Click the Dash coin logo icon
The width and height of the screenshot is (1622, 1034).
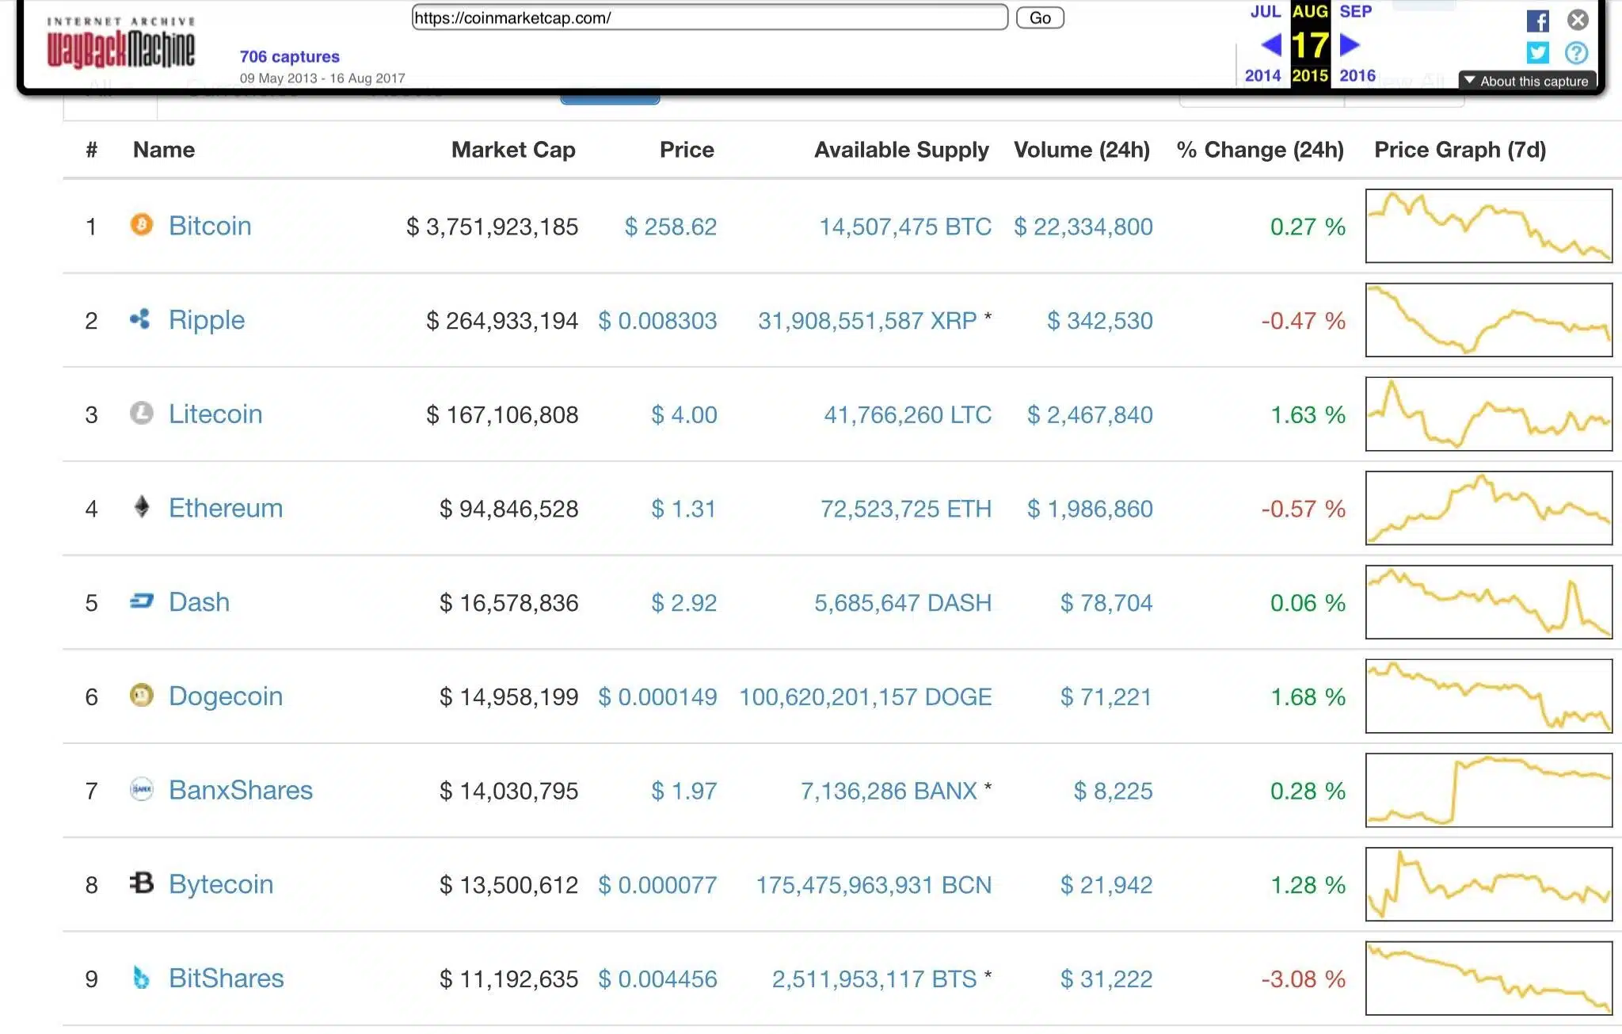[x=141, y=602]
